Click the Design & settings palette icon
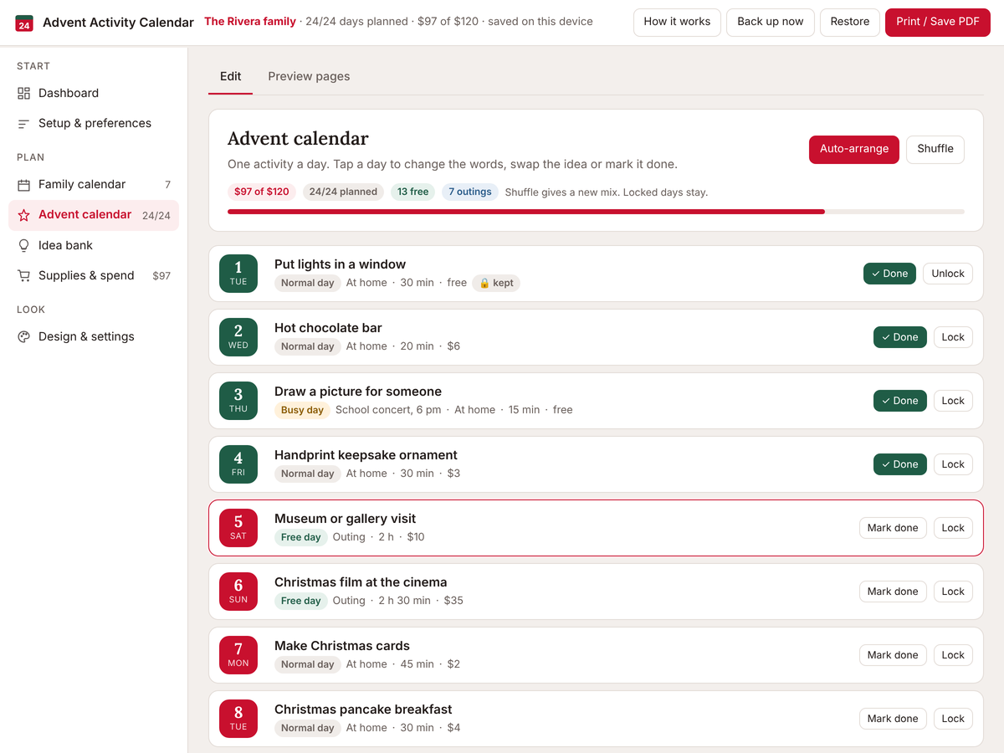This screenshot has width=1004, height=753. [23, 336]
